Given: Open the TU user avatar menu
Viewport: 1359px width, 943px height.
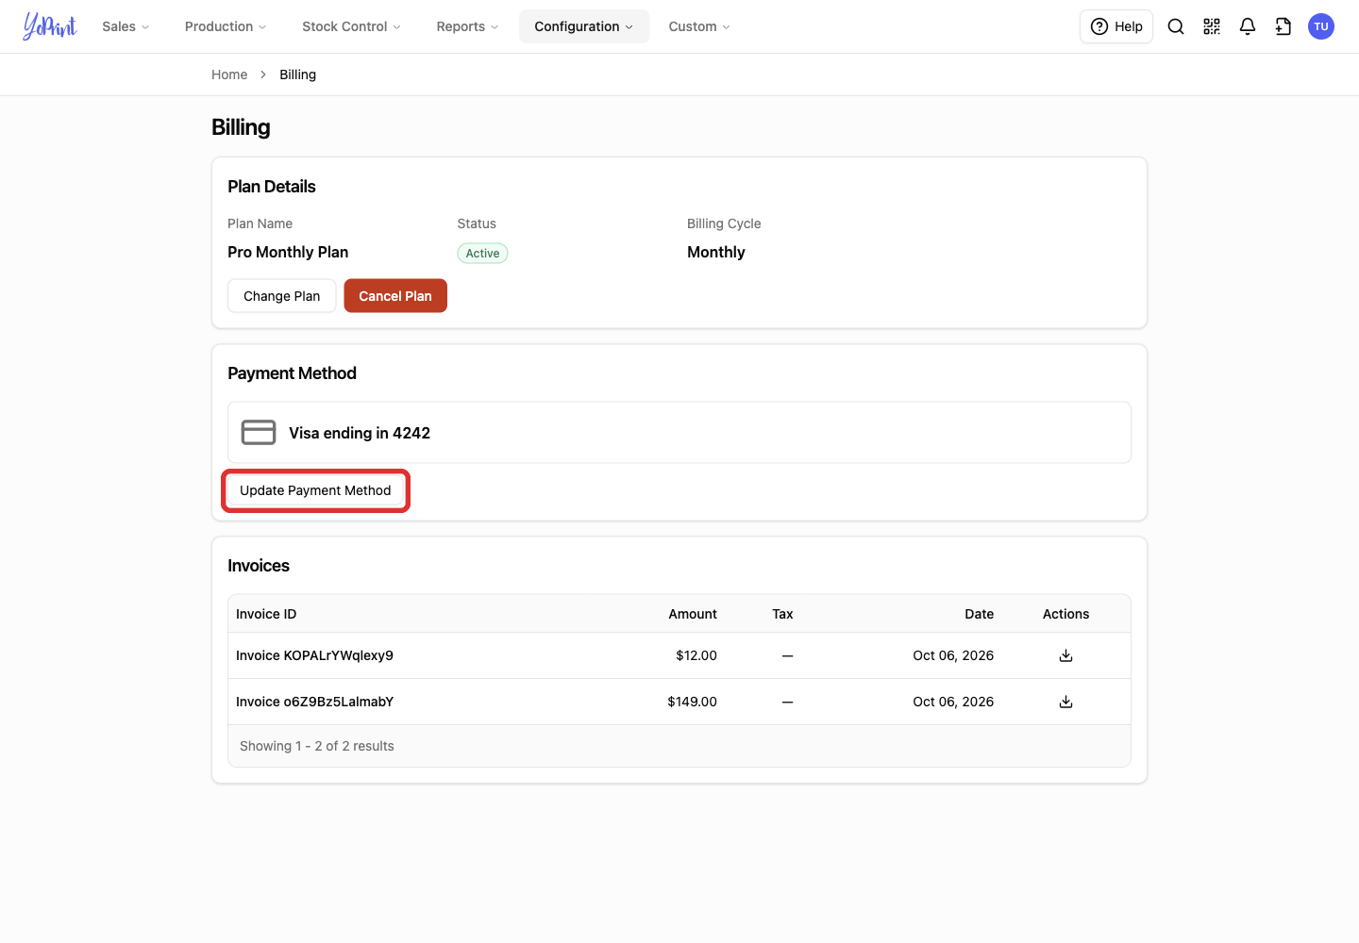Looking at the screenshot, I should click(x=1321, y=26).
